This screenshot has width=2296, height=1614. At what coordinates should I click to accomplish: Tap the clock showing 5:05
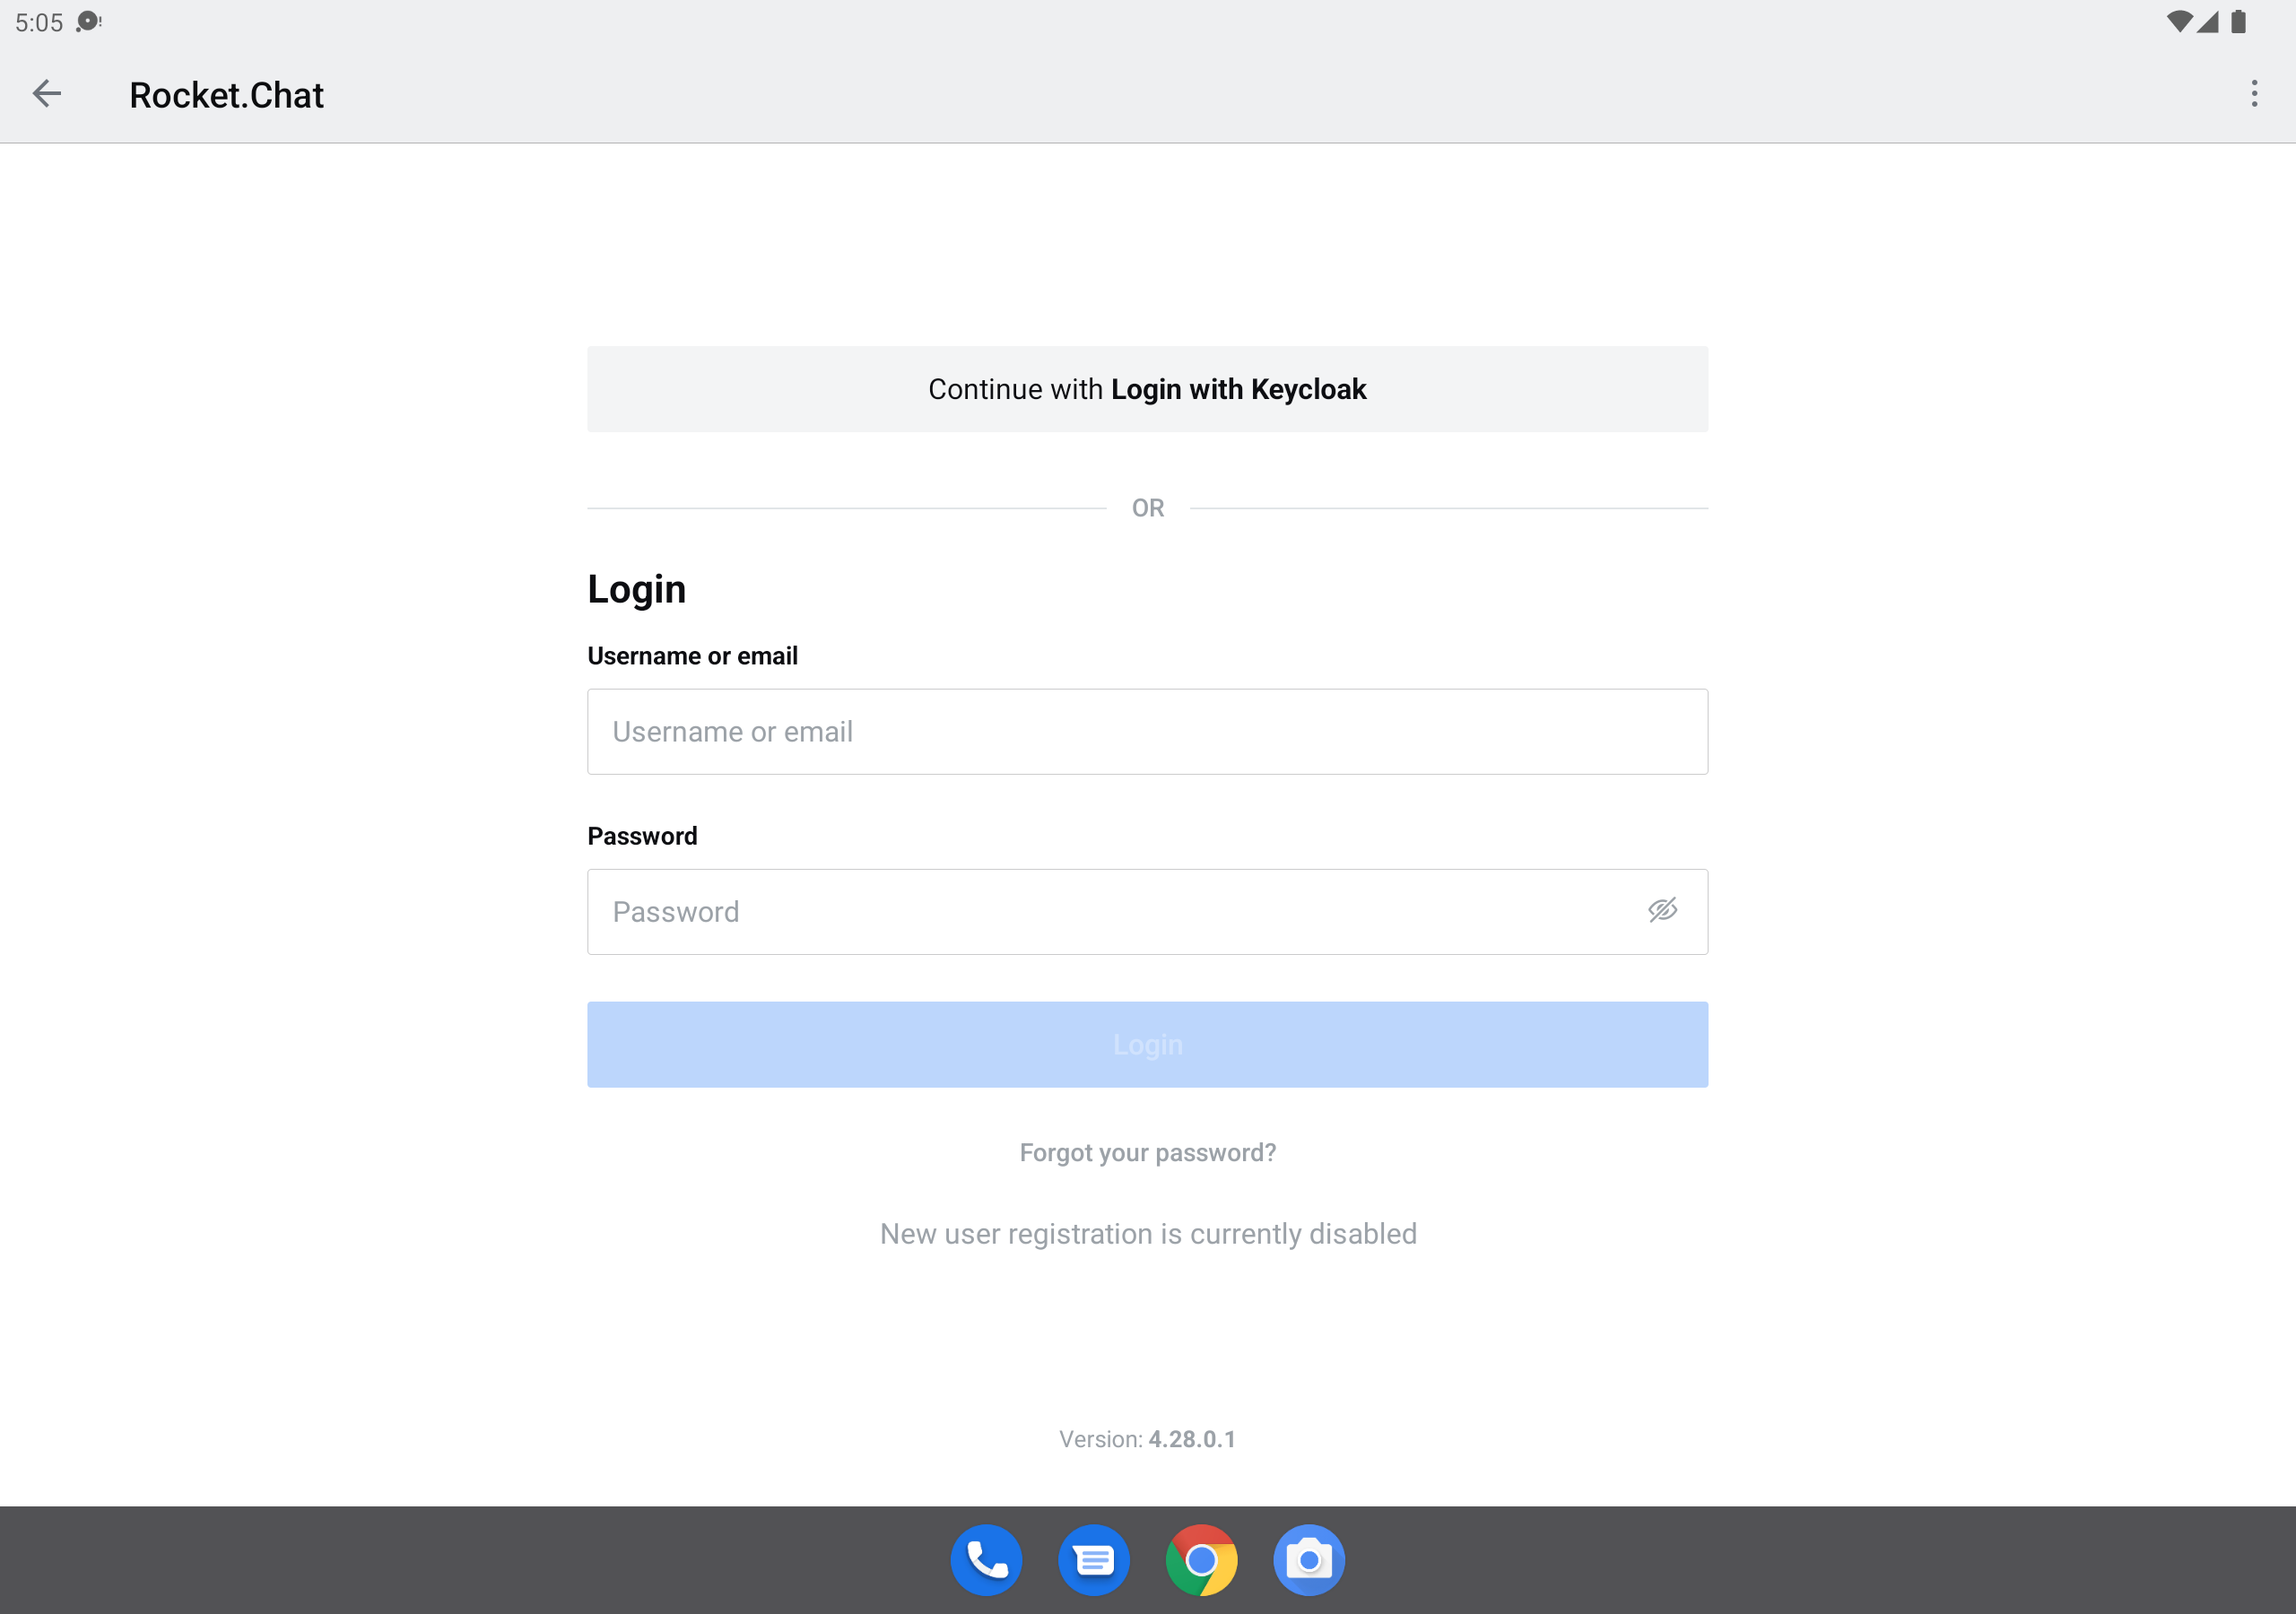(39, 22)
